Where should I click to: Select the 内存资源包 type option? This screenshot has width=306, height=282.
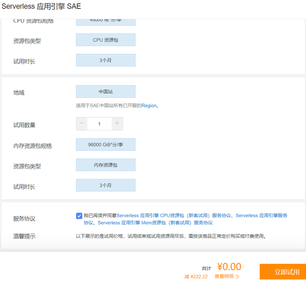tap(105, 165)
